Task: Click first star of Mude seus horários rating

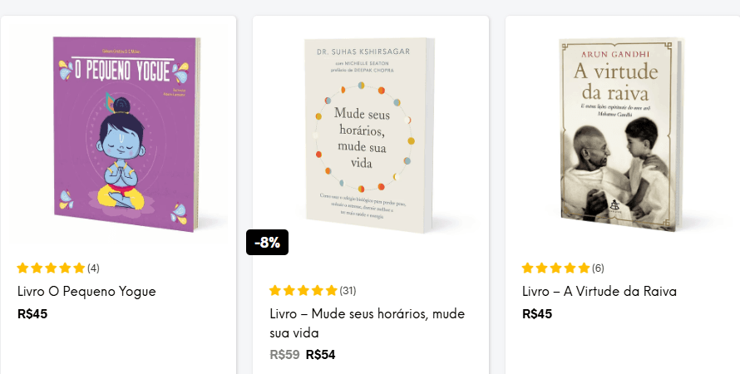Action: 276,290
